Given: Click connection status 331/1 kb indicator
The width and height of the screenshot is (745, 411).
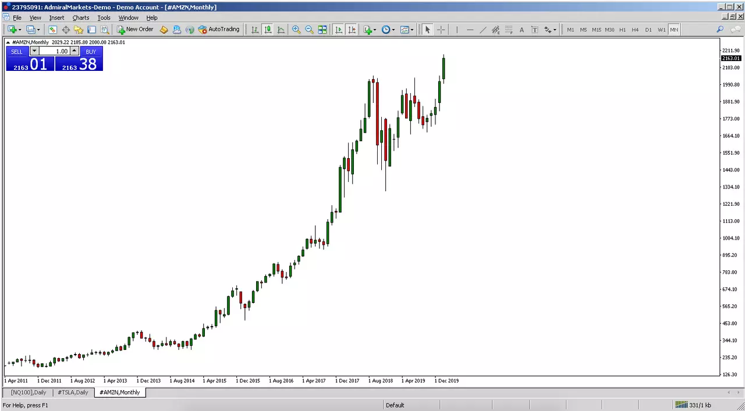Looking at the screenshot, I should click(x=693, y=405).
